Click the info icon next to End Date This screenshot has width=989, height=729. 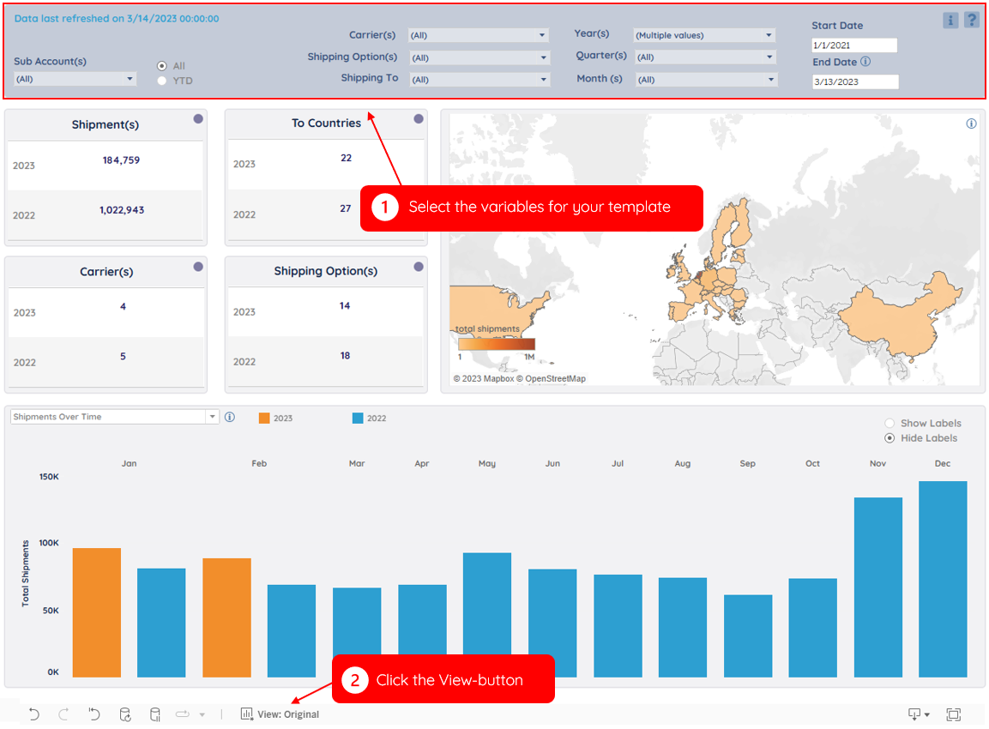pos(865,61)
